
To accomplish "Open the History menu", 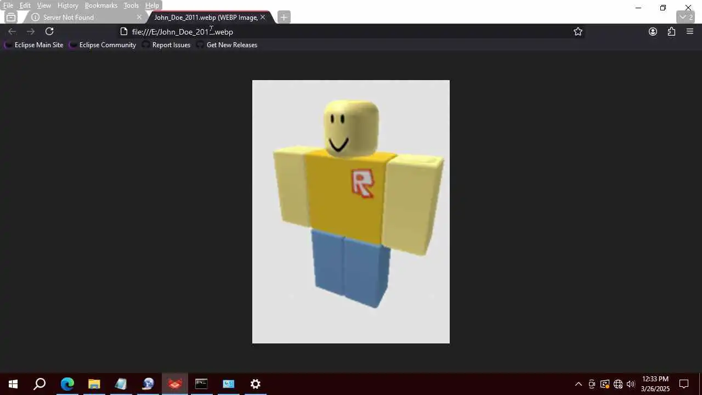I will click(68, 5).
